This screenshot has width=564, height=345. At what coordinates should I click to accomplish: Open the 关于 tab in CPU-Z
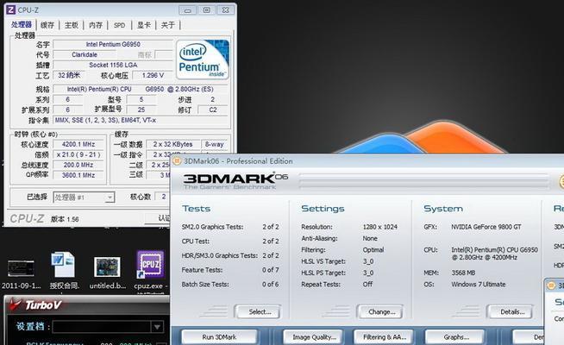point(167,25)
